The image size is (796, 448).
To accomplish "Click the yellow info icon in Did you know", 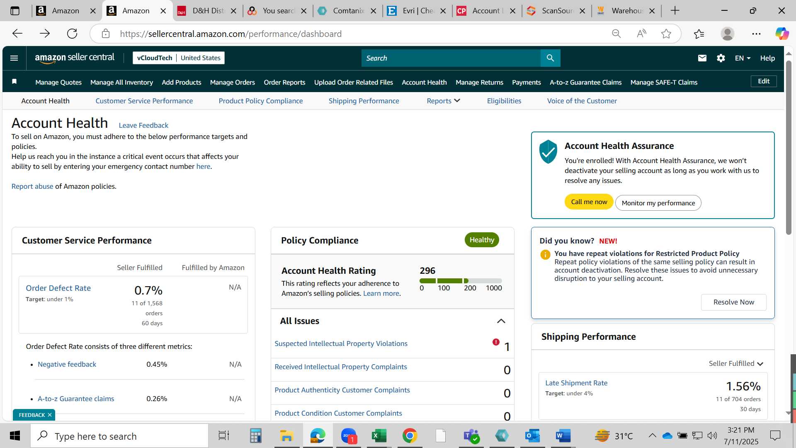I will (x=545, y=255).
